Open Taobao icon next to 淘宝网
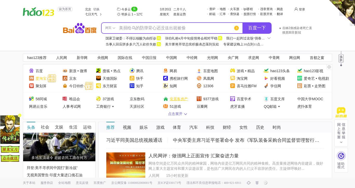 (233, 78)
